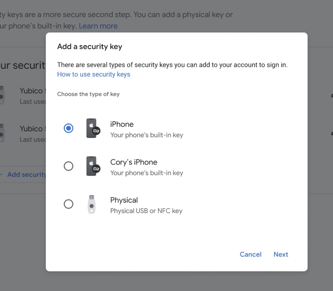Click the Cancel button
This screenshot has width=333, height=291.
(x=250, y=254)
